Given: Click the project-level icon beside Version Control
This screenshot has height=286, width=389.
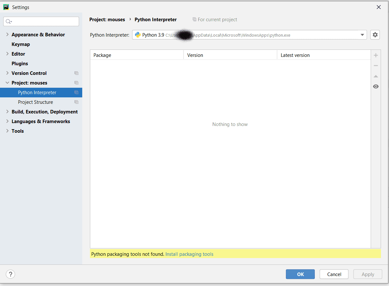Looking at the screenshot, I should coord(76,73).
